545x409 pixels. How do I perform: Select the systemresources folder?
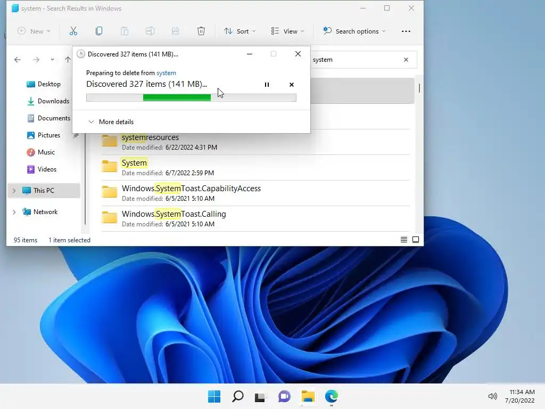click(x=255, y=142)
